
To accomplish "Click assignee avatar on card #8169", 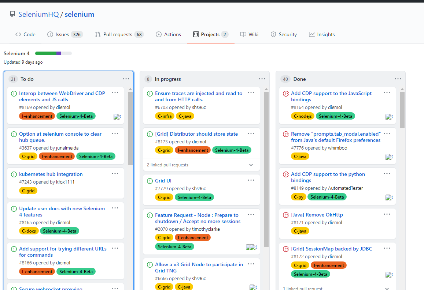I will click(117, 117).
